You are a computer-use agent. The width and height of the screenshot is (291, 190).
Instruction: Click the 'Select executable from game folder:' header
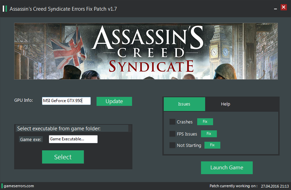click(59, 129)
